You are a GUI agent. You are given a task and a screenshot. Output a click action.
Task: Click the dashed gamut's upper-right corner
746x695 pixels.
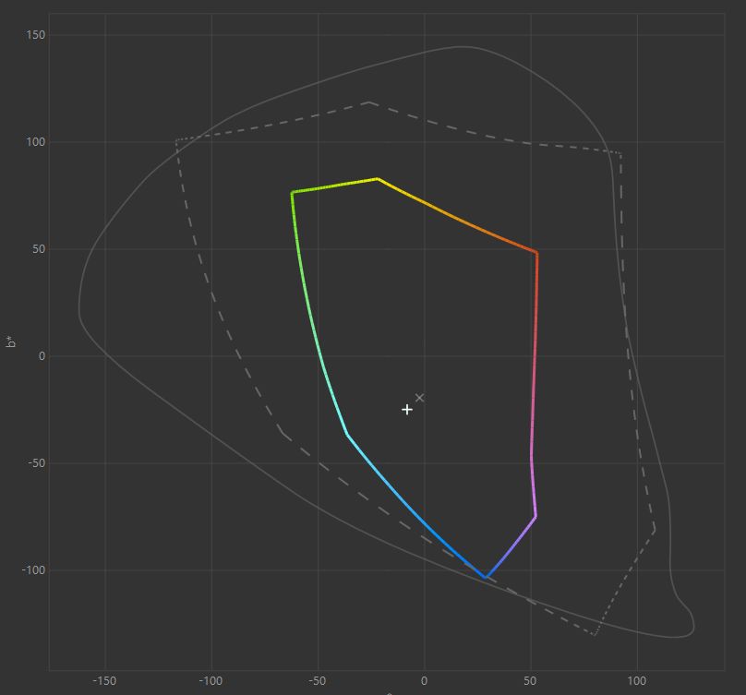pos(620,154)
